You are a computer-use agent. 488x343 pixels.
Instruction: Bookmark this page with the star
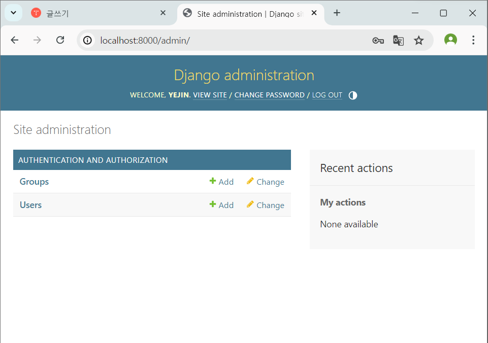click(x=418, y=41)
